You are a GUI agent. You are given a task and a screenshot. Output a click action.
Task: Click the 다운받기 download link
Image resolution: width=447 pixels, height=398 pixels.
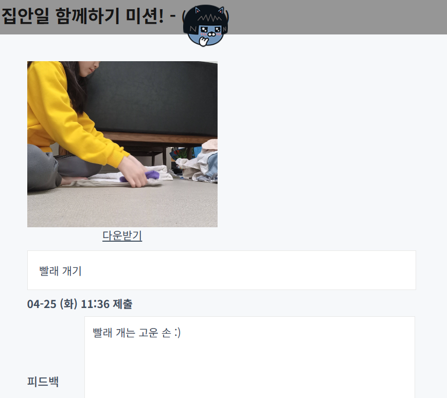122,236
